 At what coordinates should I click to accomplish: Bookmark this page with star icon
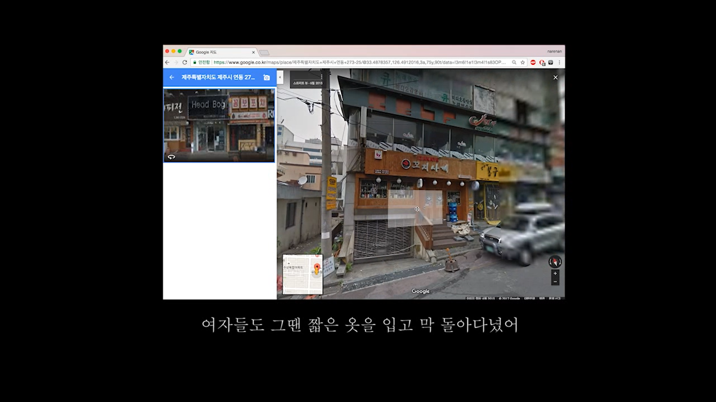(522, 63)
